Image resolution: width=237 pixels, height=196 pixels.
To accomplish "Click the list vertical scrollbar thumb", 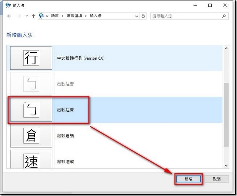I will click(x=226, y=115).
